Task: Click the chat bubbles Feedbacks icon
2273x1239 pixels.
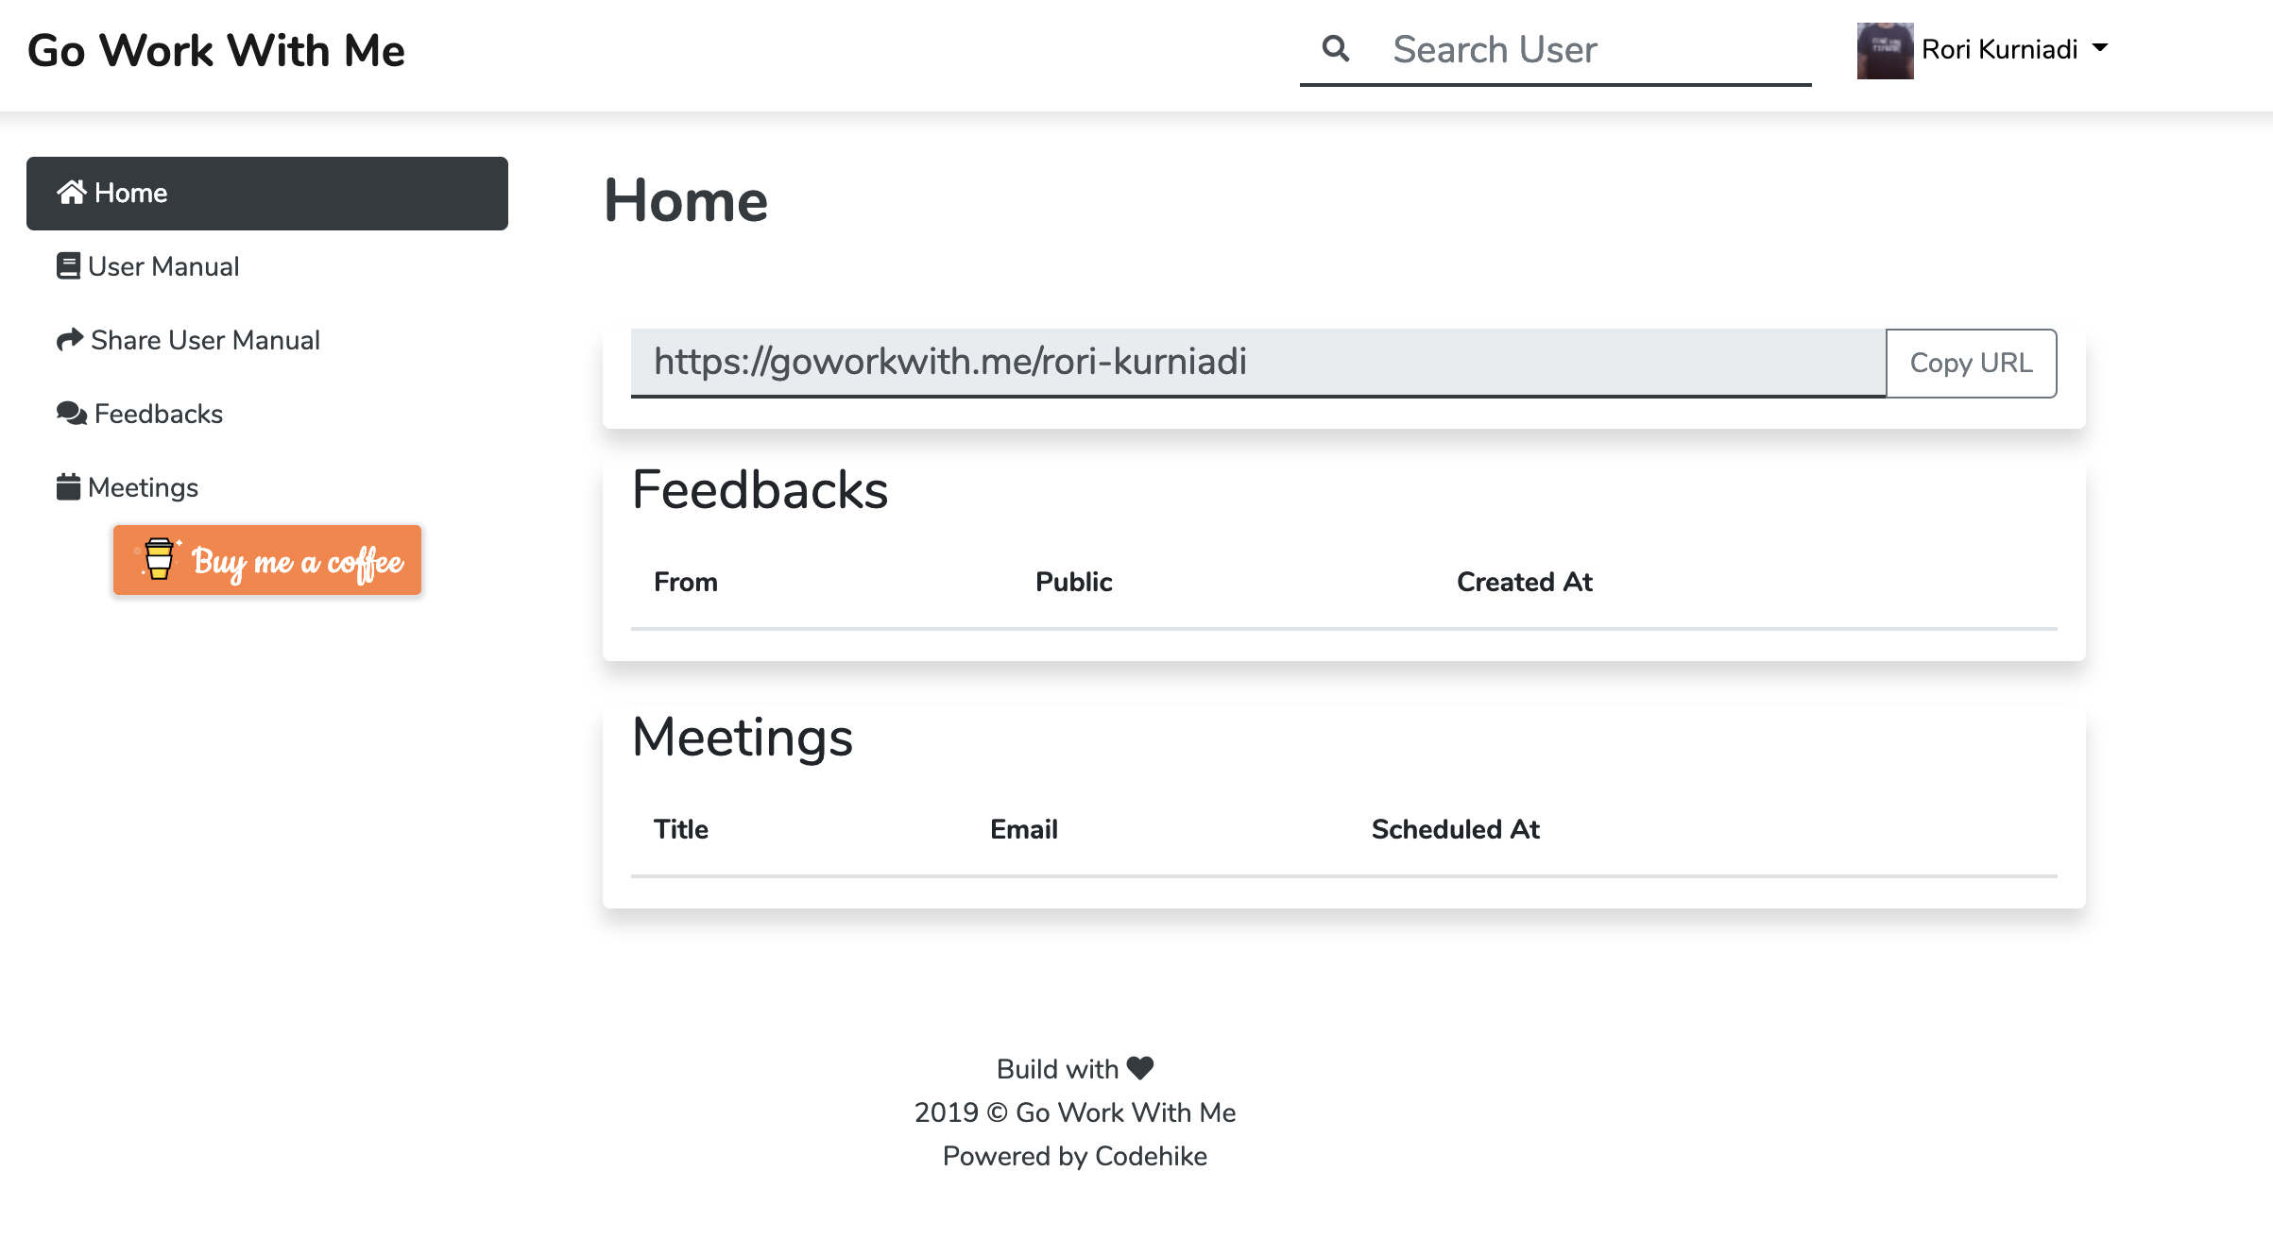Action: (72, 414)
